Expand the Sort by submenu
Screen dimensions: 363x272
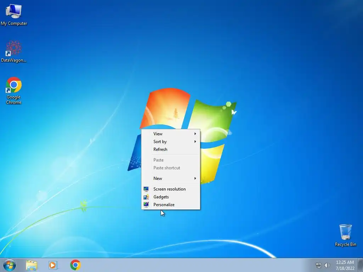coord(171,142)
